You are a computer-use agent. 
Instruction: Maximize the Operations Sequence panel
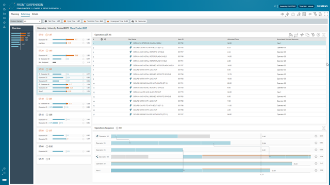(324, 128)
